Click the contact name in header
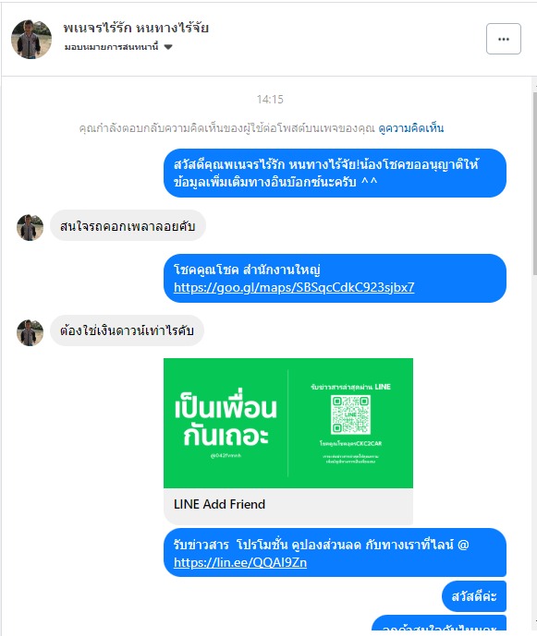The height and width of the screenshot is (636, 537). coord(136,28)
